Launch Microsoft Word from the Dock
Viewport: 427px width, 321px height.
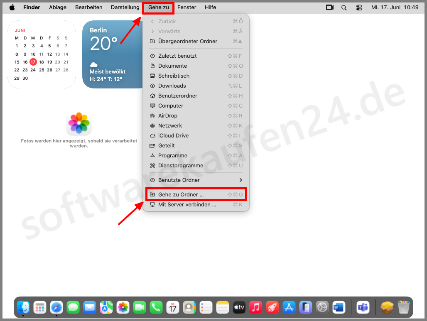point(339,307)
